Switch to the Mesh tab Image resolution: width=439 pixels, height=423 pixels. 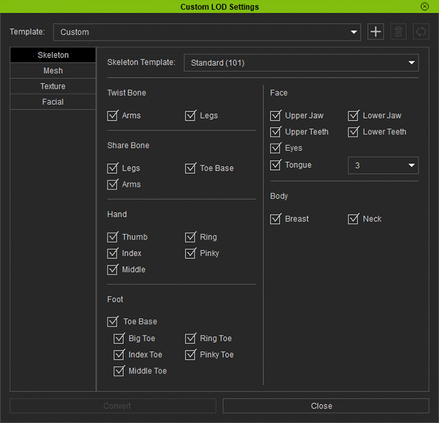tap(53, 70)
